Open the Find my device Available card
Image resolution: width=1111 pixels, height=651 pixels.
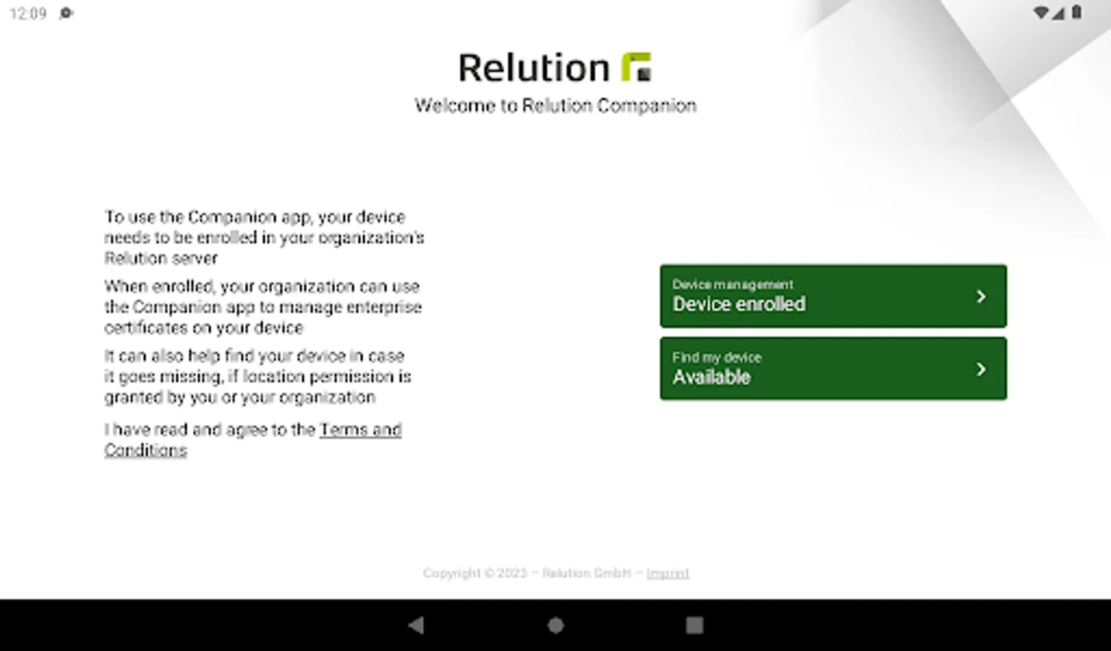tap(833, 368)
